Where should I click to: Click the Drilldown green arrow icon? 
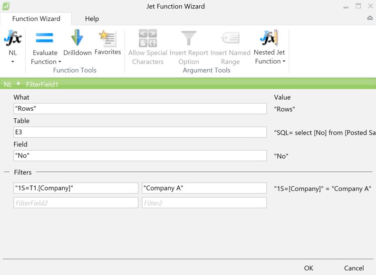click(x=77, y=38)
